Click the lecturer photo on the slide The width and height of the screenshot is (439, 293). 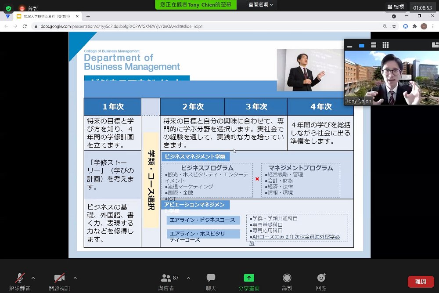(x=310, y=70)
